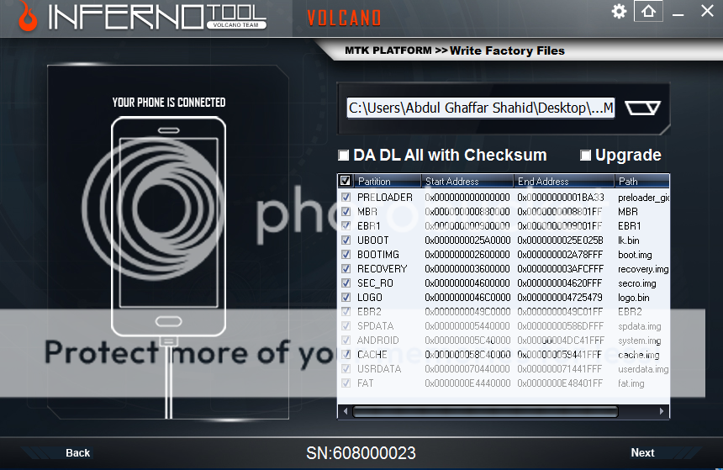Select the BOOTIMG partition name
Viewport: 723px width, 470px height.
click(378, 255)
